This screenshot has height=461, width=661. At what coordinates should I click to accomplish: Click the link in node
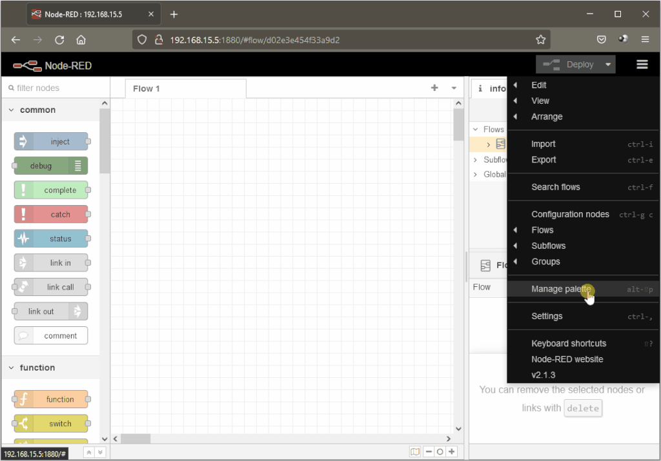(x=51, y=262)
